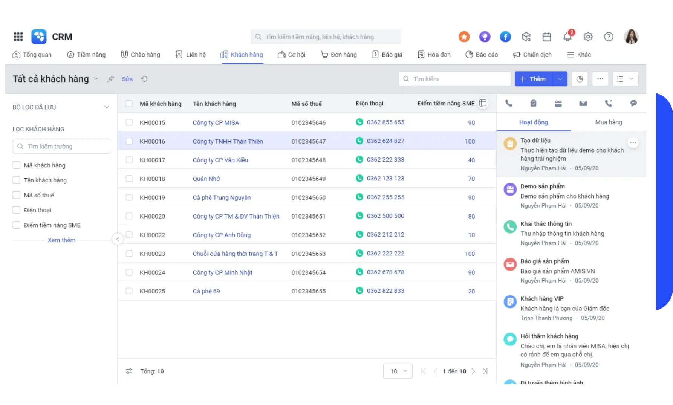Open the help question mark icon
The image size is (673, 405).
[x=609, y=37]
